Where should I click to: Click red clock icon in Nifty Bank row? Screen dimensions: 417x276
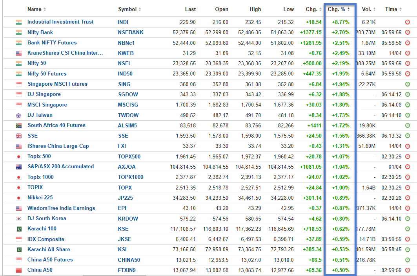[408, 33]
